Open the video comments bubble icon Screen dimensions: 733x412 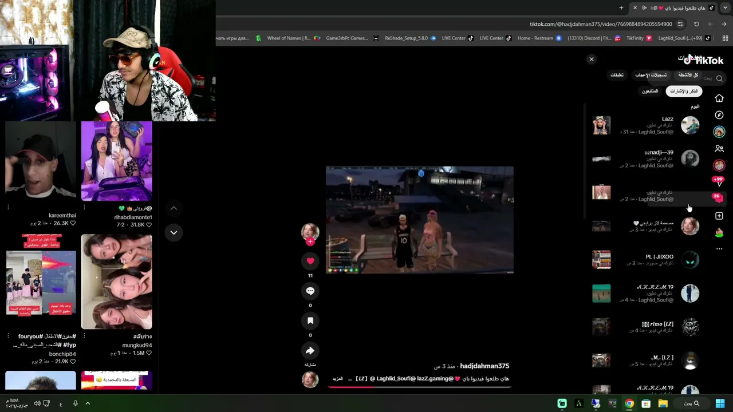pyautogui.click(x=310, y=291)
